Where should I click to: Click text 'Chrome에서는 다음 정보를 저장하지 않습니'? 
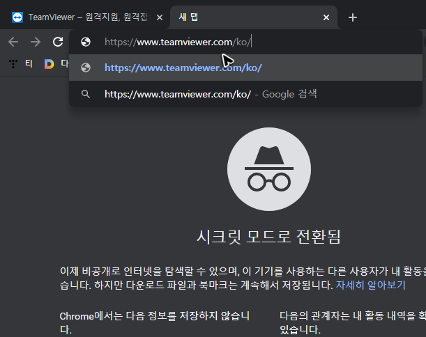pos(154,316)
